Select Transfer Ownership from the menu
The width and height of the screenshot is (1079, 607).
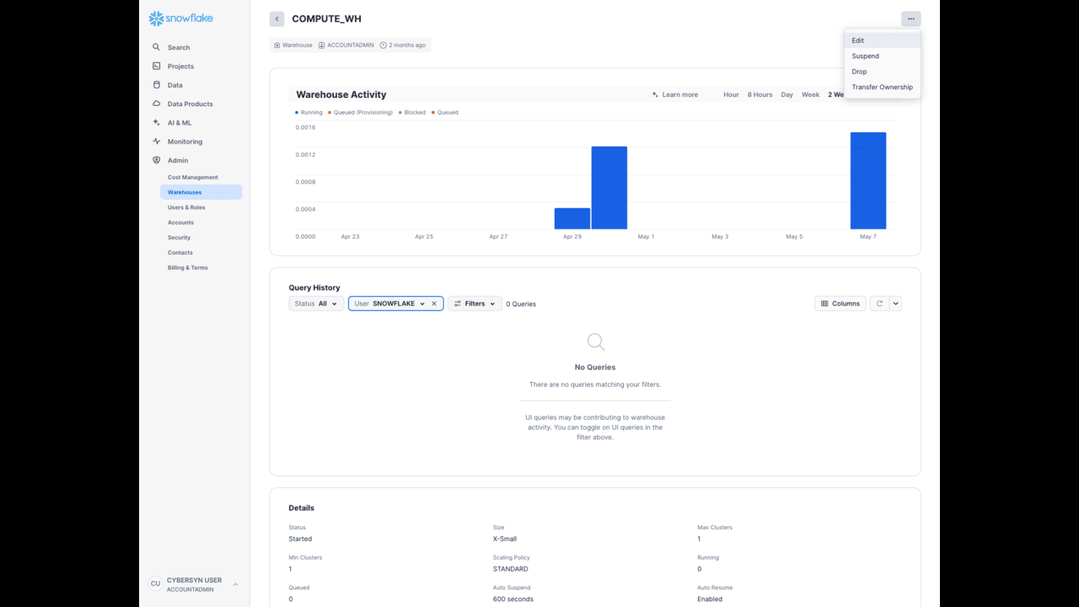click(883, 87)
